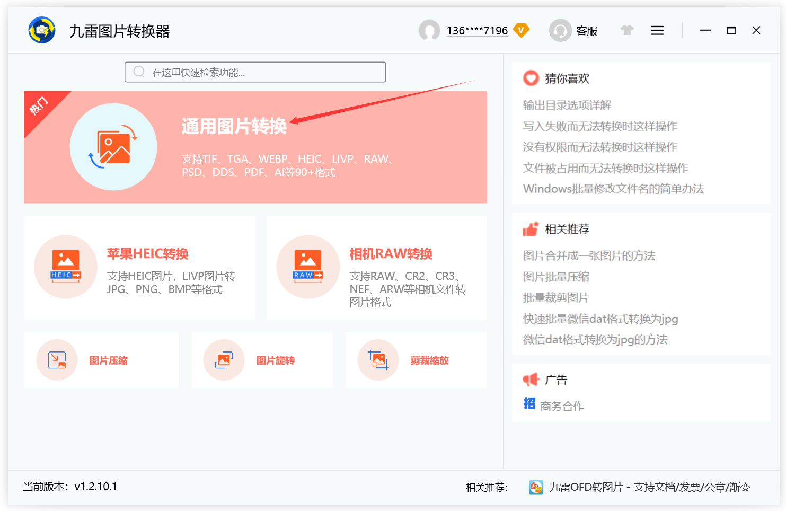
Task: Open 快速批量微信dat格式转换为jpg link
Action: [600, 319]
